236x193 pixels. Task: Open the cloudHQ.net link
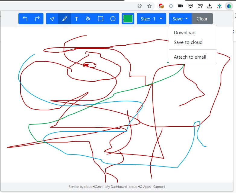tap(94, 187)
